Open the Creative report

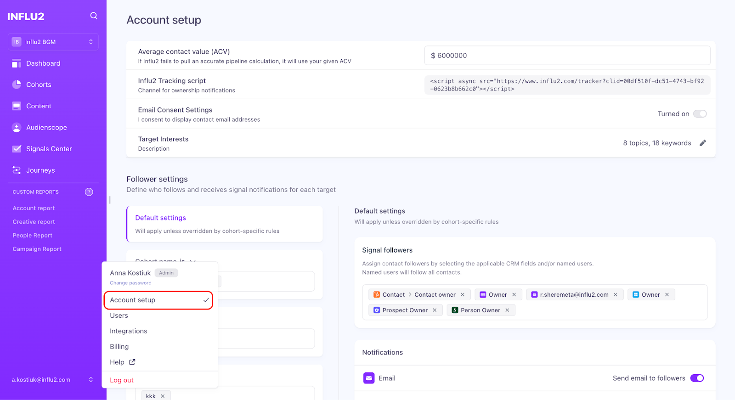coord(34,222)
